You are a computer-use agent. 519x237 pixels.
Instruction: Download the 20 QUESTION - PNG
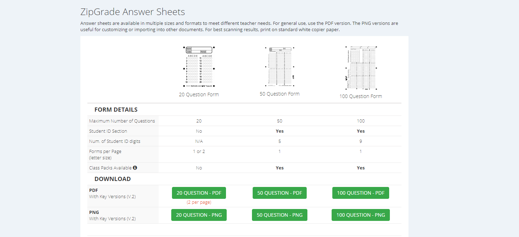(x=199, y=215)
